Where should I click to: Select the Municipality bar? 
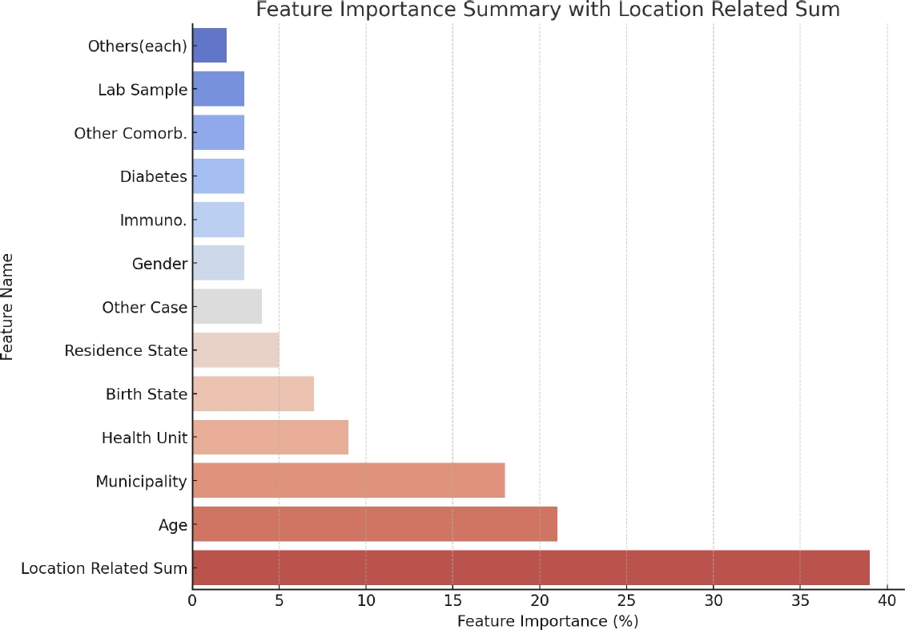click(x=348, y=481)
